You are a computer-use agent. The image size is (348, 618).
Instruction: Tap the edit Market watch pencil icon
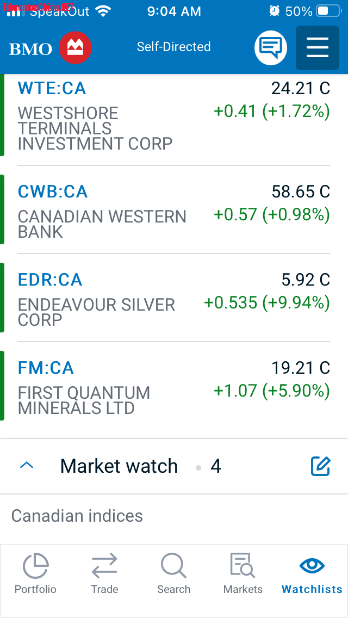(x=320, y=466)
